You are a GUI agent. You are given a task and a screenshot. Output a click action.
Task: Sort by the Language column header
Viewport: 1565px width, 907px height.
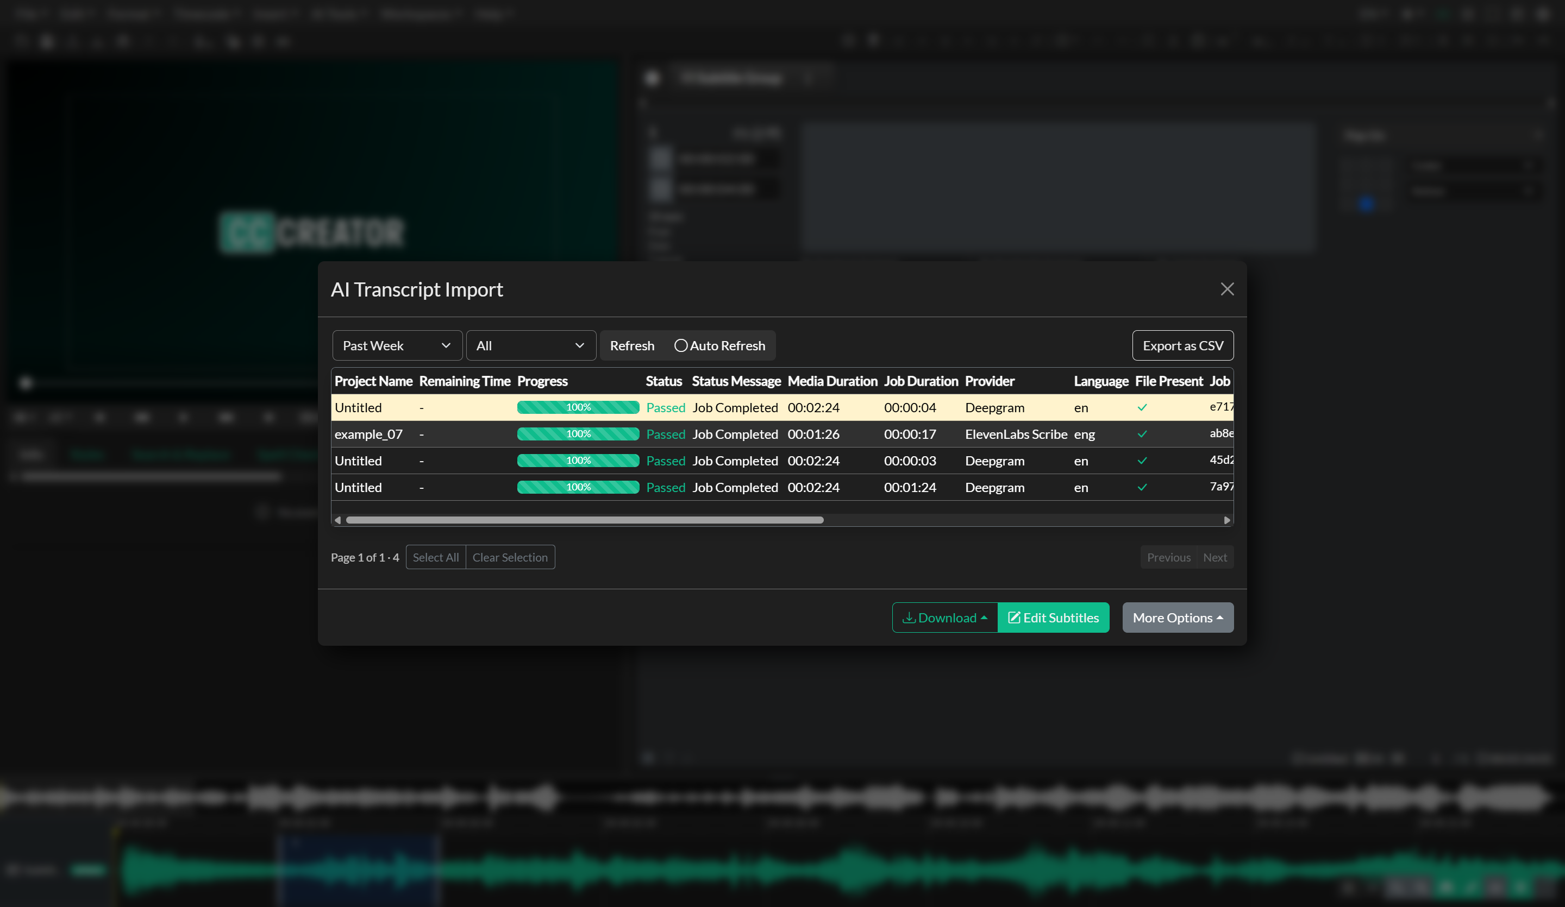click(1100, 381)
